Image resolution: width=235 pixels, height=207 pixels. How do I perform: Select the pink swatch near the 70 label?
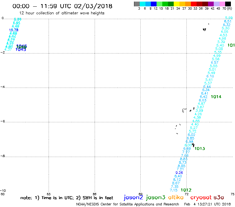click(222, 4)
